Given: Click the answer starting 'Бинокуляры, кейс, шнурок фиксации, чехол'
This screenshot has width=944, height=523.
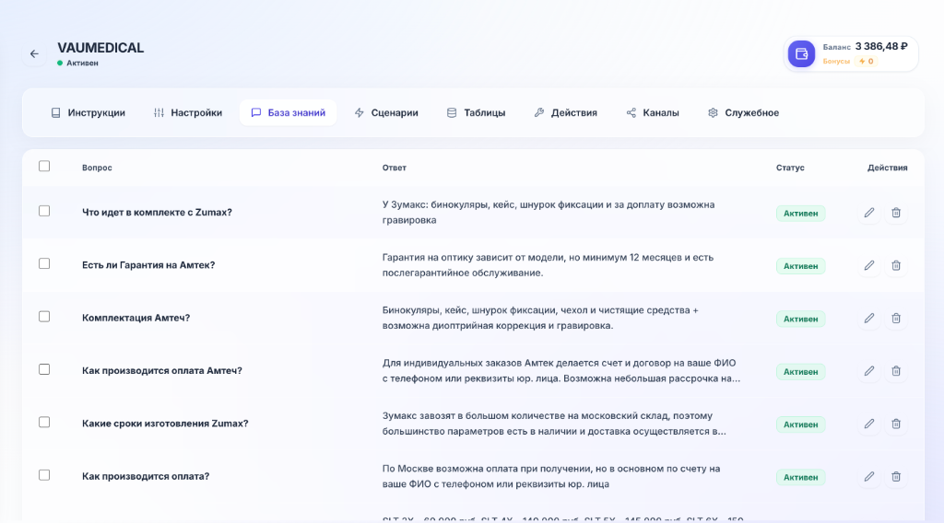Looking at the screenshot, I should 540,318.
